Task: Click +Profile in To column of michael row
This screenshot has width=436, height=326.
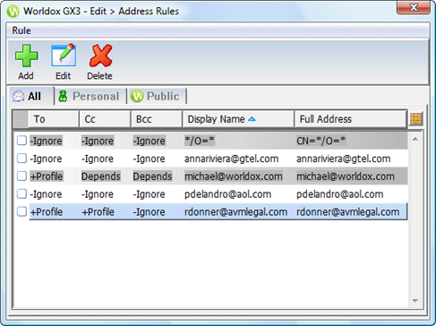Action: coord(47,176)
